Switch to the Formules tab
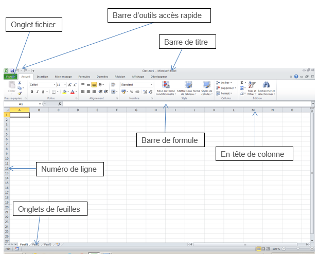The width and height of the screenshot is (318, 254). pos(83,76)
